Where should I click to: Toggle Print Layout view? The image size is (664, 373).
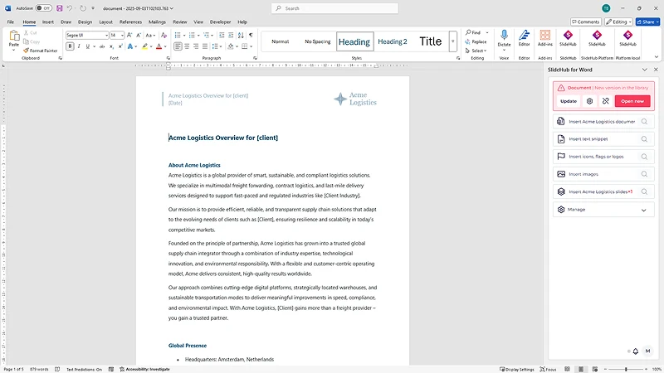[581, 369]
